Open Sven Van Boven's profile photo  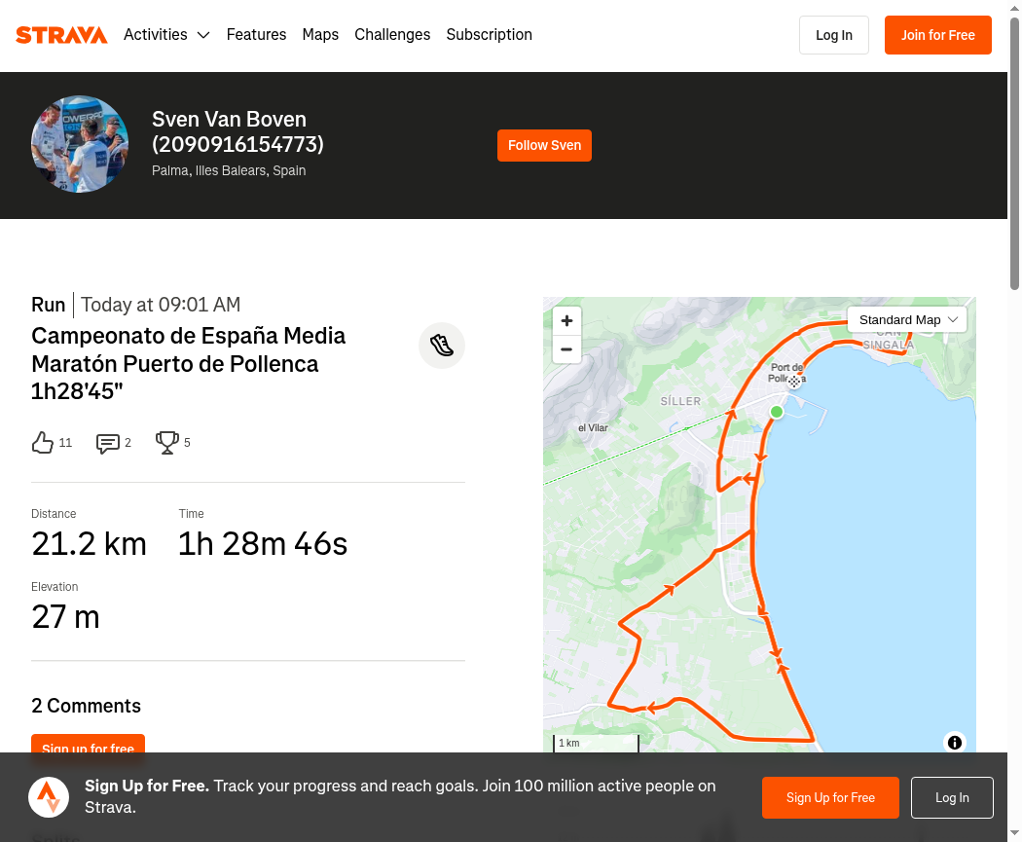tap(80, 144)
